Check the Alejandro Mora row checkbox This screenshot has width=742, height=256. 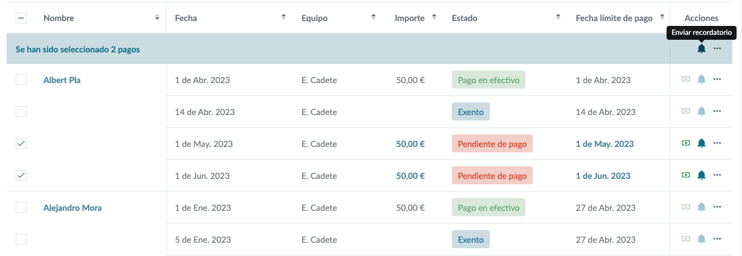tap(21, 207)
